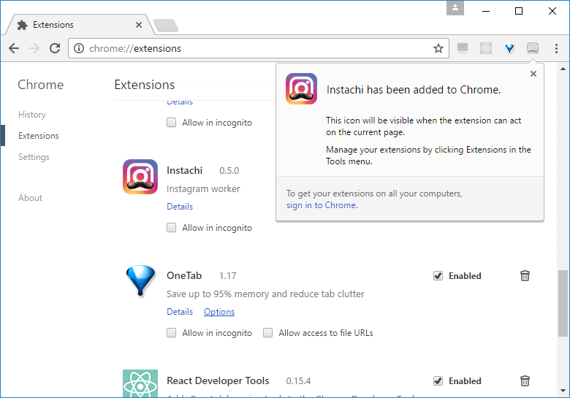Screen dimensions: 570x398
Task: Click the React Developer Tools name
Action: pos(218,381)
